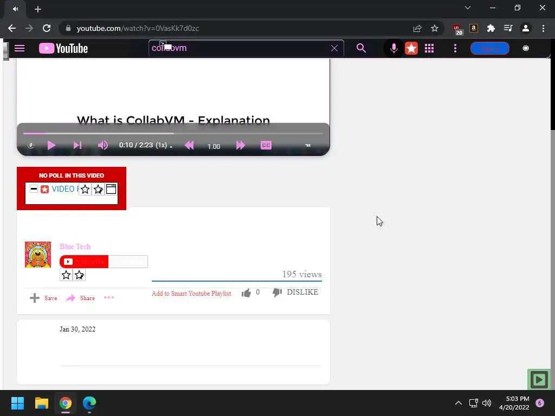
Task: Mute the video volume
Action: [102, 145]
